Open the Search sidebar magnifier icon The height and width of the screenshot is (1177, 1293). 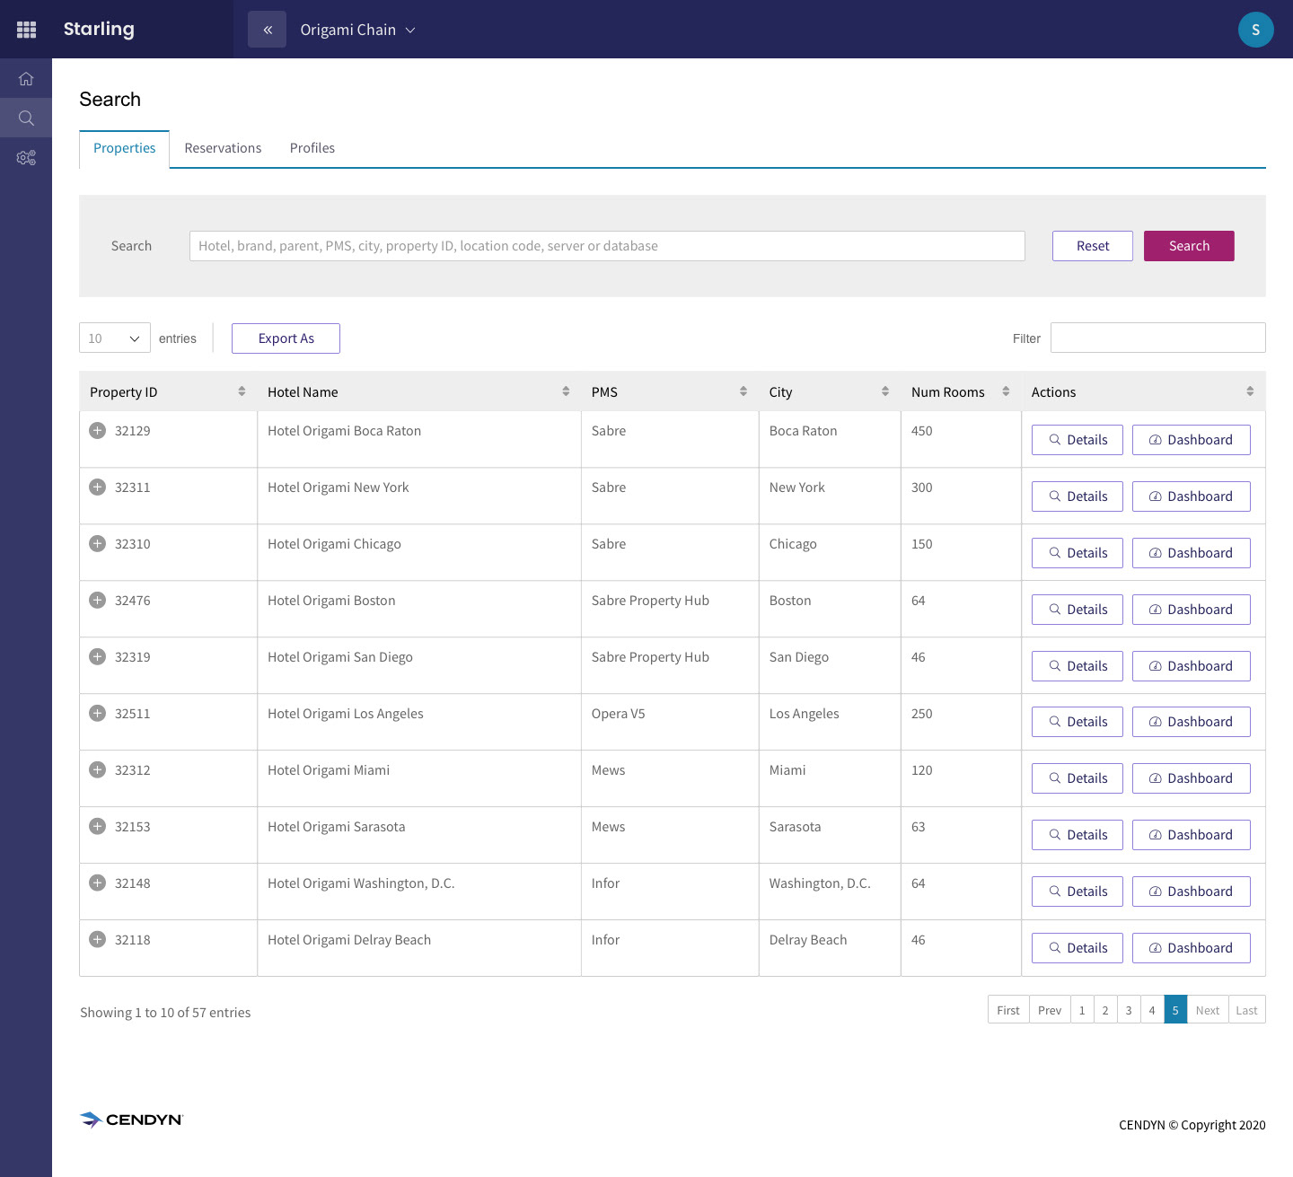(x=26, y=118)
